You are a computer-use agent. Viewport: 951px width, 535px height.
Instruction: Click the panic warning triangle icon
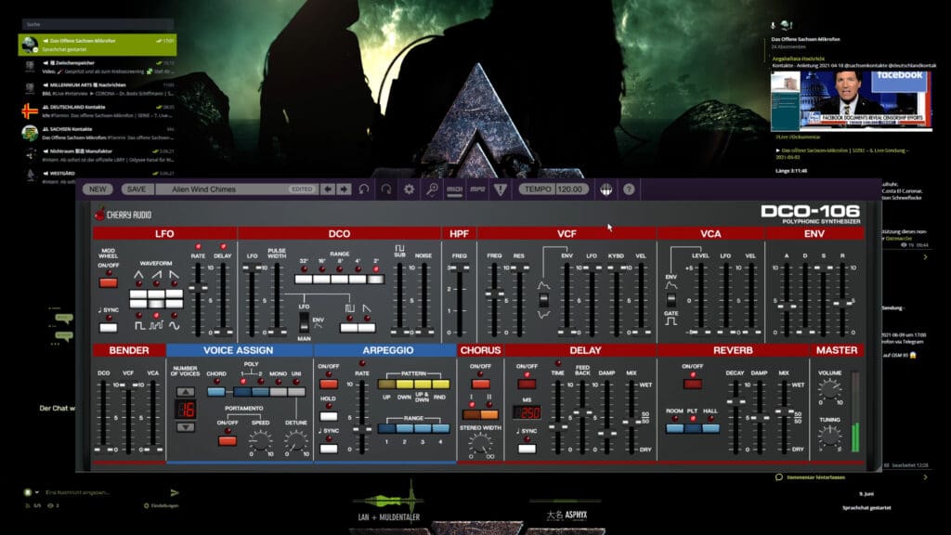pyautogui.click(x=501, y=189)
